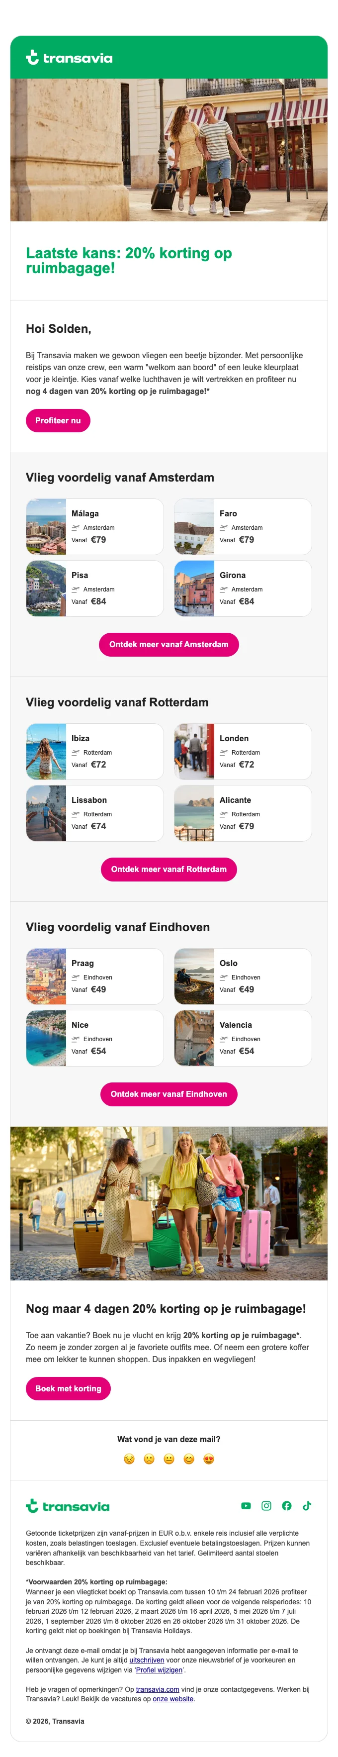This screenshot has height=1757, width=338.
Task: Rate the mail with the neutral emoji
Action: (x=169, y=1459)
